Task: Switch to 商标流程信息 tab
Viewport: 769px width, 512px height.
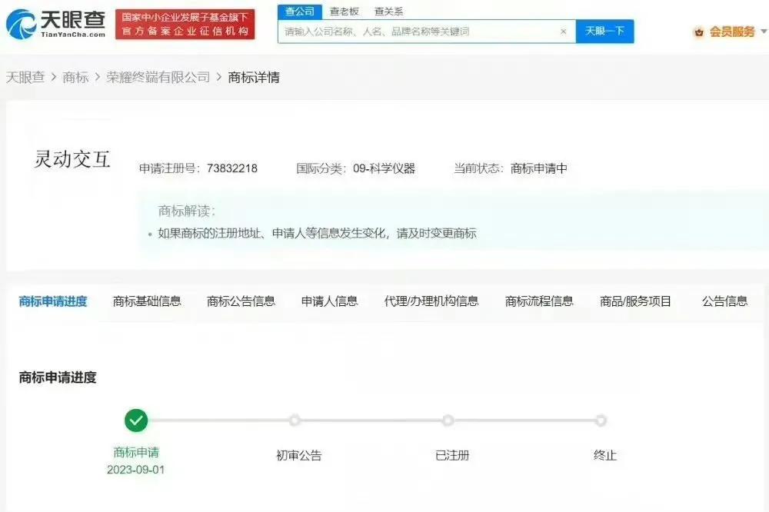Action: tap(539, 301)
